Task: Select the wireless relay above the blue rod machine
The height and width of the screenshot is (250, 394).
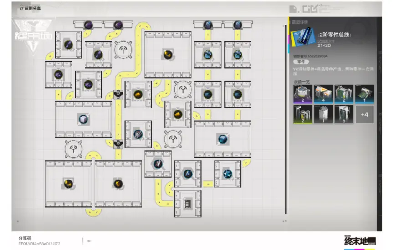Action: 173,139
